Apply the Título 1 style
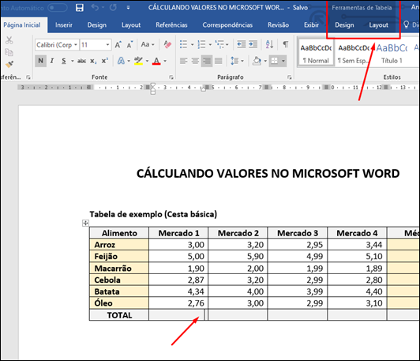 392,54
